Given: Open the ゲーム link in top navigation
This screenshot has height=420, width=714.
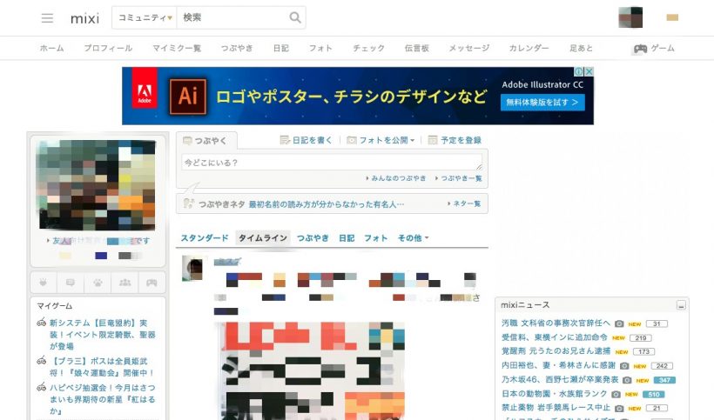Looking at the screenshot, I should pos(654,49).
